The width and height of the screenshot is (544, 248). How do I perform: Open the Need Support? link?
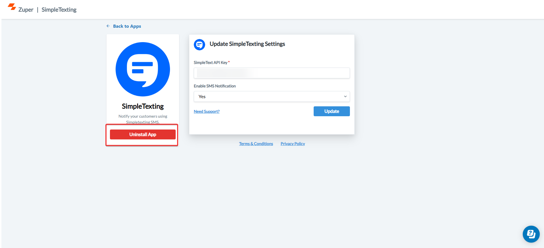pyautogui.click(x=207, y=111)
